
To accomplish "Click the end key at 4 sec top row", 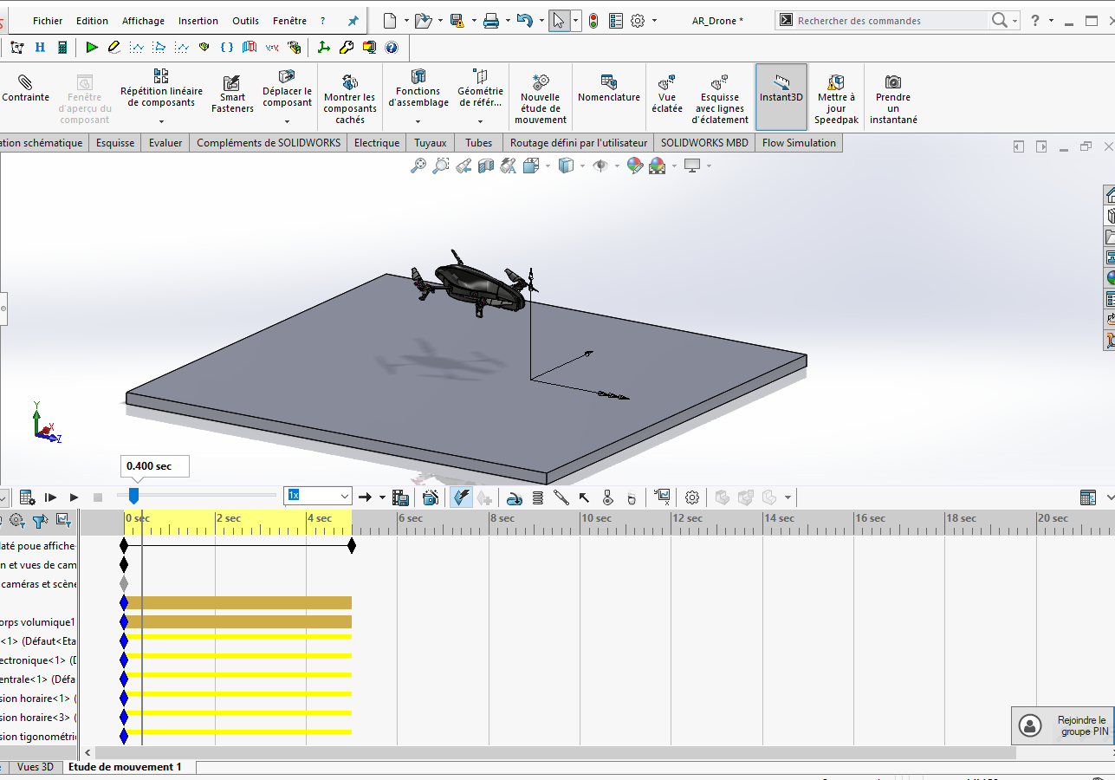I will (351, 546).
